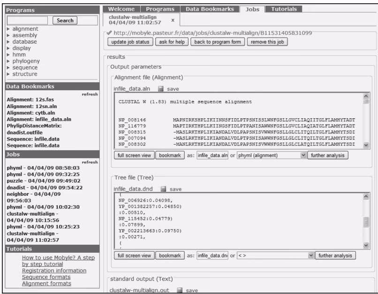The image size is (378, 294).
Task: Open the dnadist job from 09:54:22
Action: coord(45,187)
